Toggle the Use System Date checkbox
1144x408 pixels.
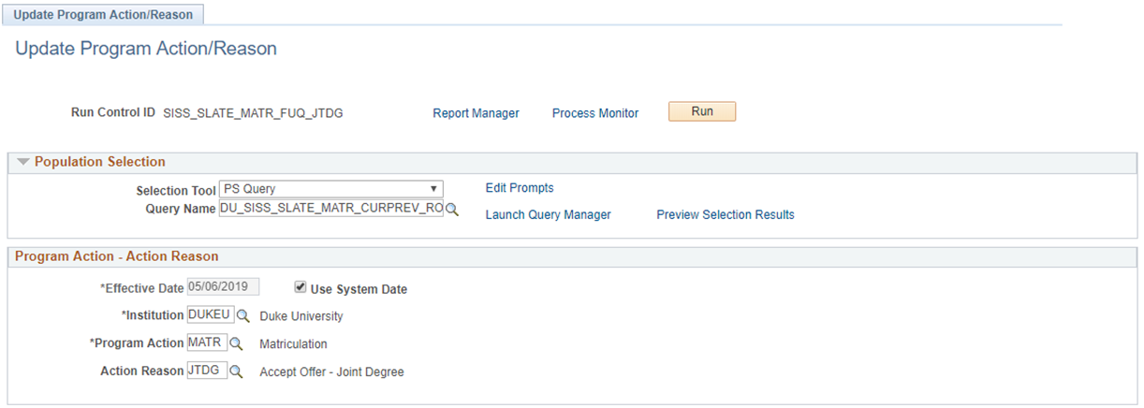coord(300,288)
